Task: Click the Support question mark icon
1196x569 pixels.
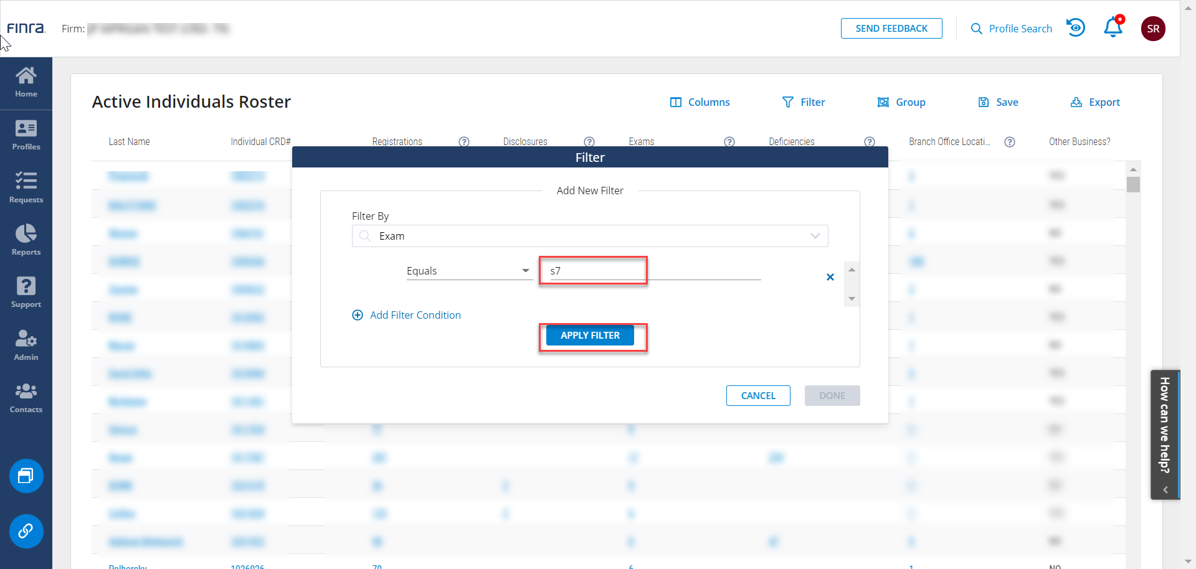Action: [26, 293]
